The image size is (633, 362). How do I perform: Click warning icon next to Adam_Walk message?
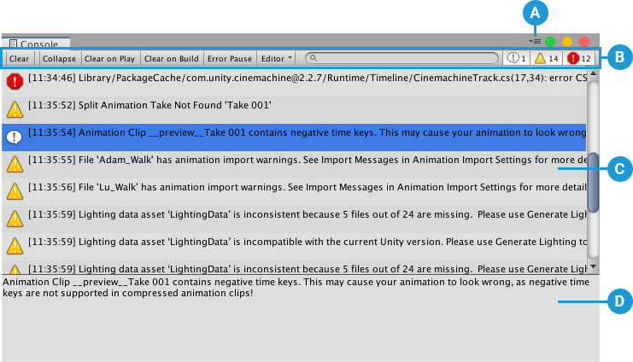pos(15,164)
